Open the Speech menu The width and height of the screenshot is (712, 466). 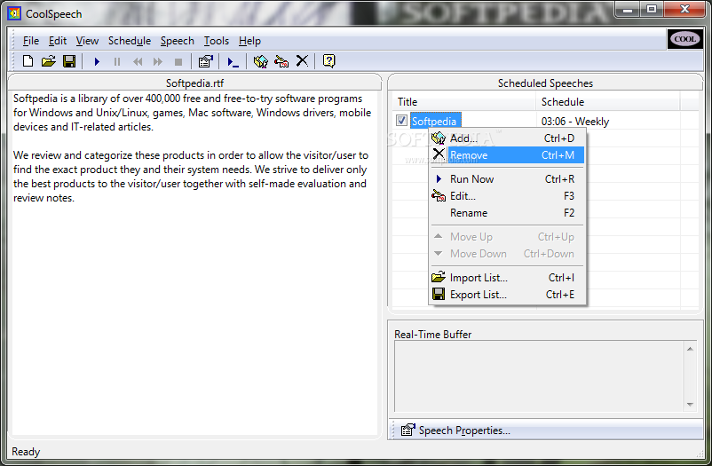pyautogui.click(x=177, y=41)
